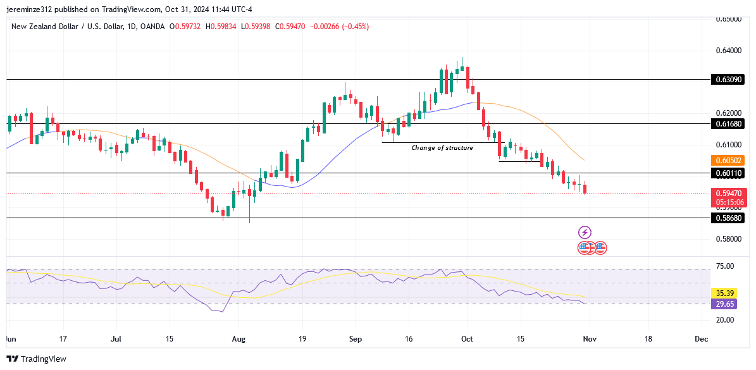Click the low price L0.59398 value

(x=256, y=27)
